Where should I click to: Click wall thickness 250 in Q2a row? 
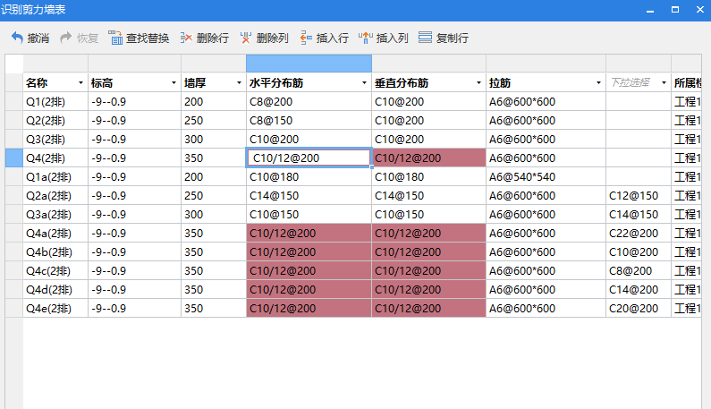[214, 196]
